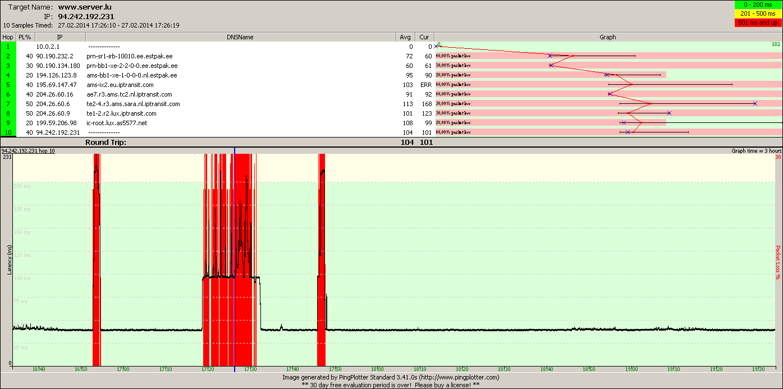Image resolution: width=783 pixels, height=389 pixels.
Task: Click IP address 10.0.2.1
Action: [x=48, y=47]
